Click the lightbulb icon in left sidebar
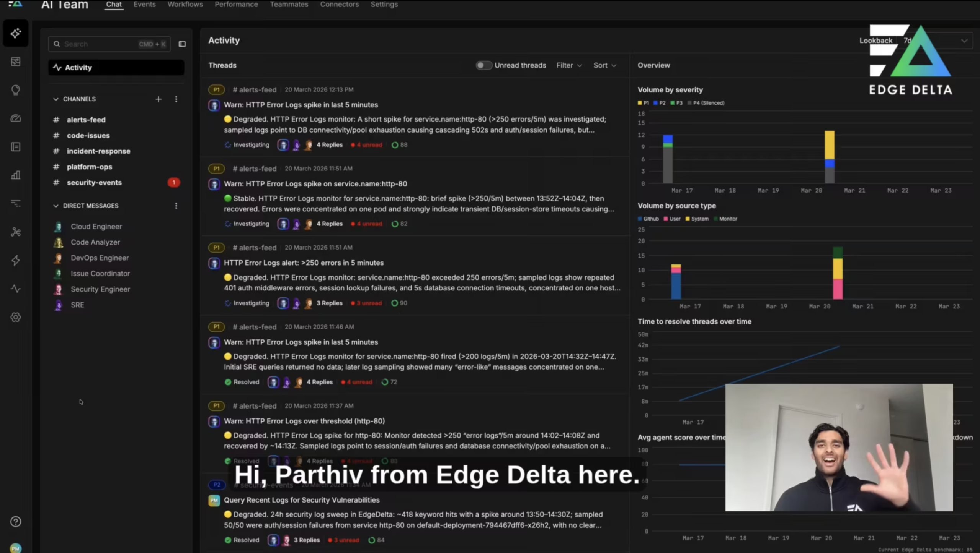This screenshot has width=980, height=553. pyautogui.click(x=16, y=90)
